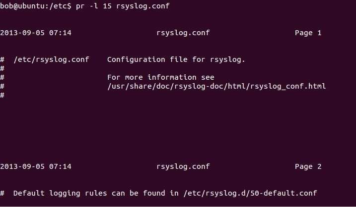Click the 'For more information see' line
The height and width of the screenshot is (207, 356).
tap(161, 77)
